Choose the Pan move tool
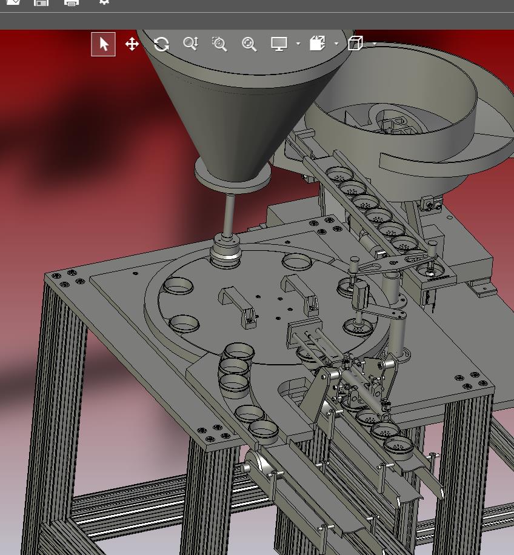The width and height of the screenshot is (514, 555). pyautogui.click(x=132, y=44)
